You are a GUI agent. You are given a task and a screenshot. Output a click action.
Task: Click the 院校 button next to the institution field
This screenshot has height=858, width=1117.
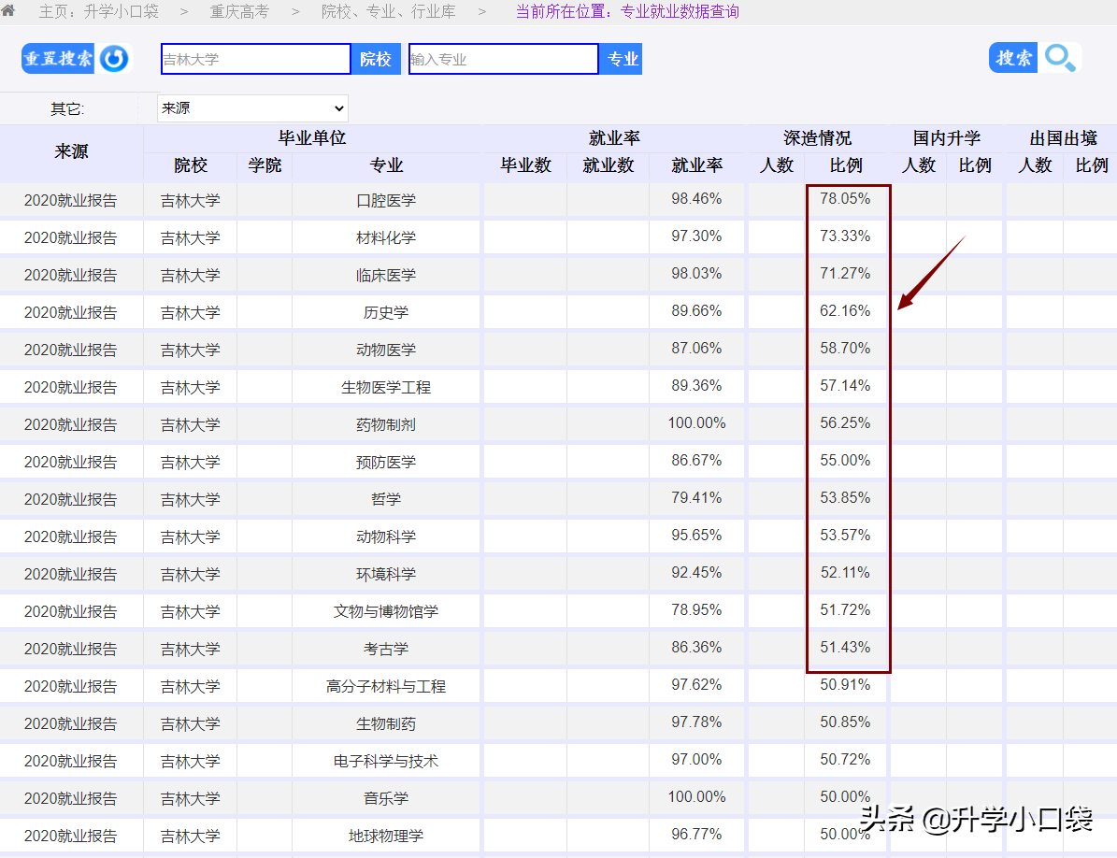(376, 57)
